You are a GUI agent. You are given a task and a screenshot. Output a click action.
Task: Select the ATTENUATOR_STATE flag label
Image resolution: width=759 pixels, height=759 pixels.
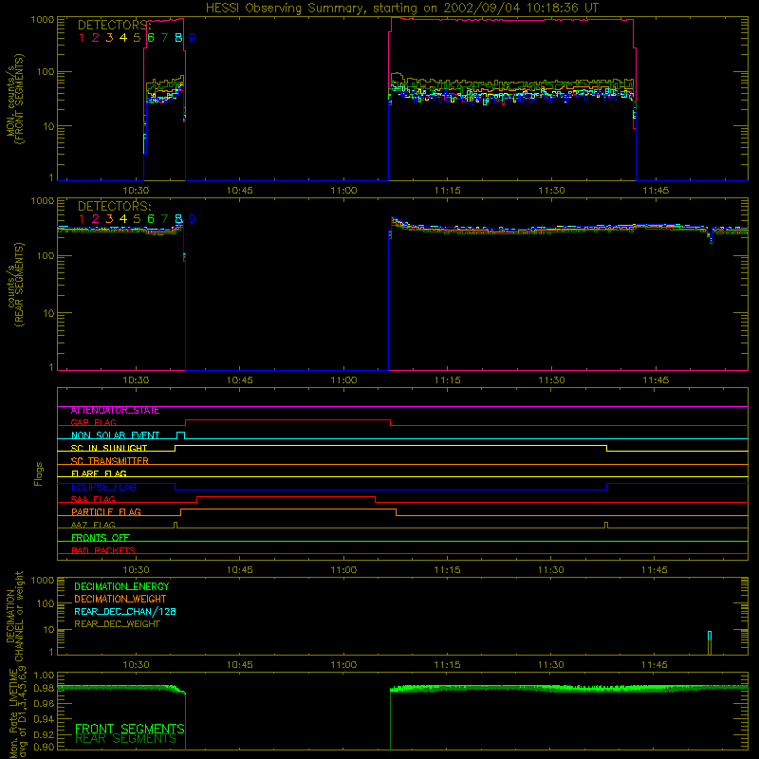pos(115,411)
